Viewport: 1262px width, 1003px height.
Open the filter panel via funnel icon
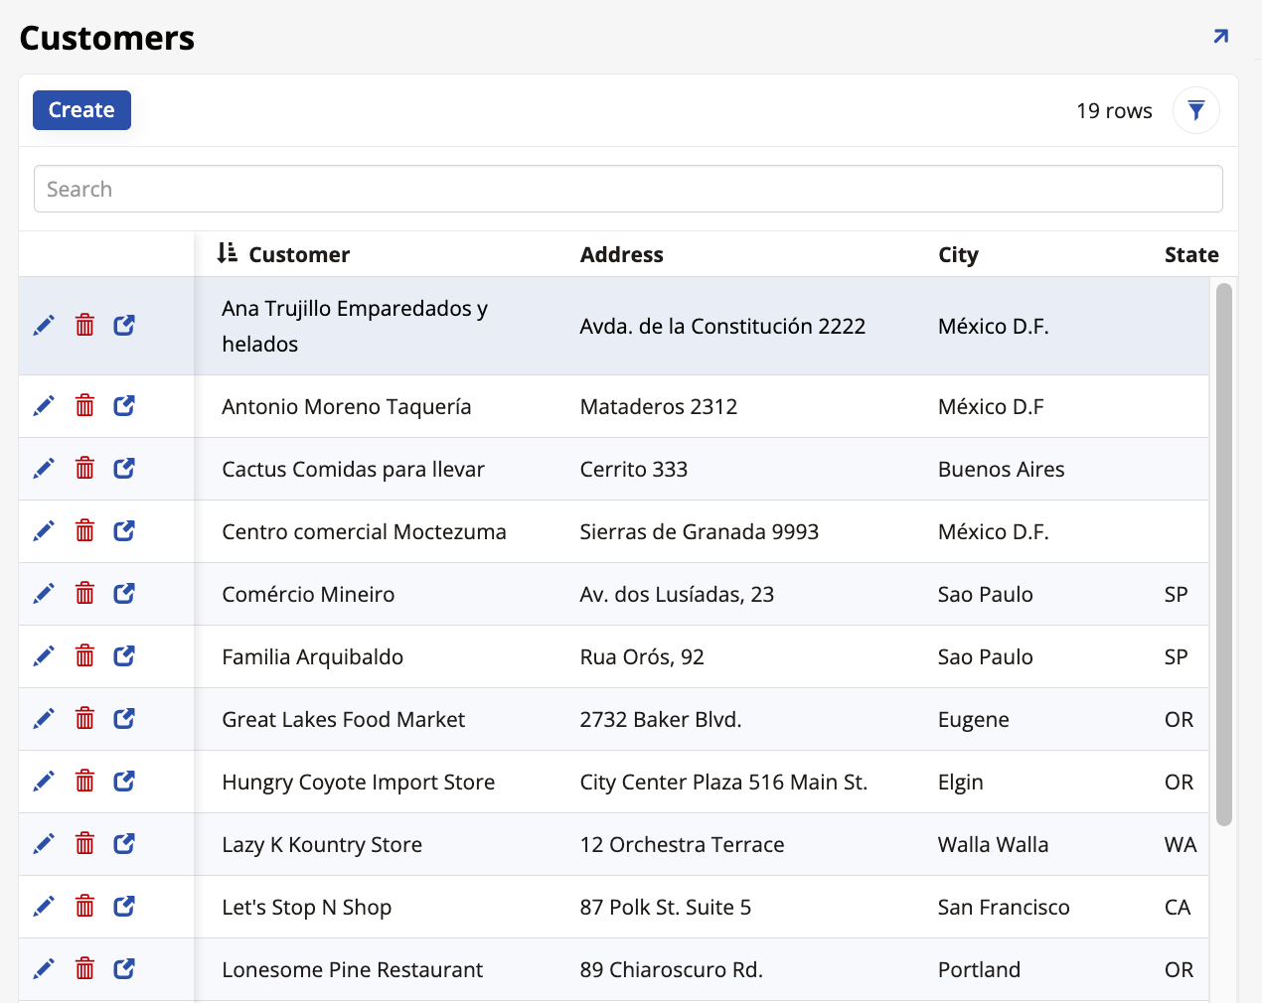point(1195,109)
